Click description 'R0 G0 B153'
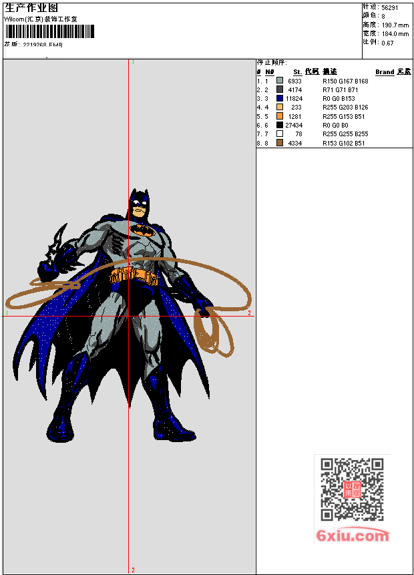Viewport: 414px width, 575px height. [339, 99]
